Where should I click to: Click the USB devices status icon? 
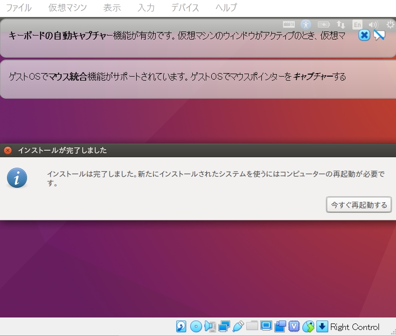point(238,326)
